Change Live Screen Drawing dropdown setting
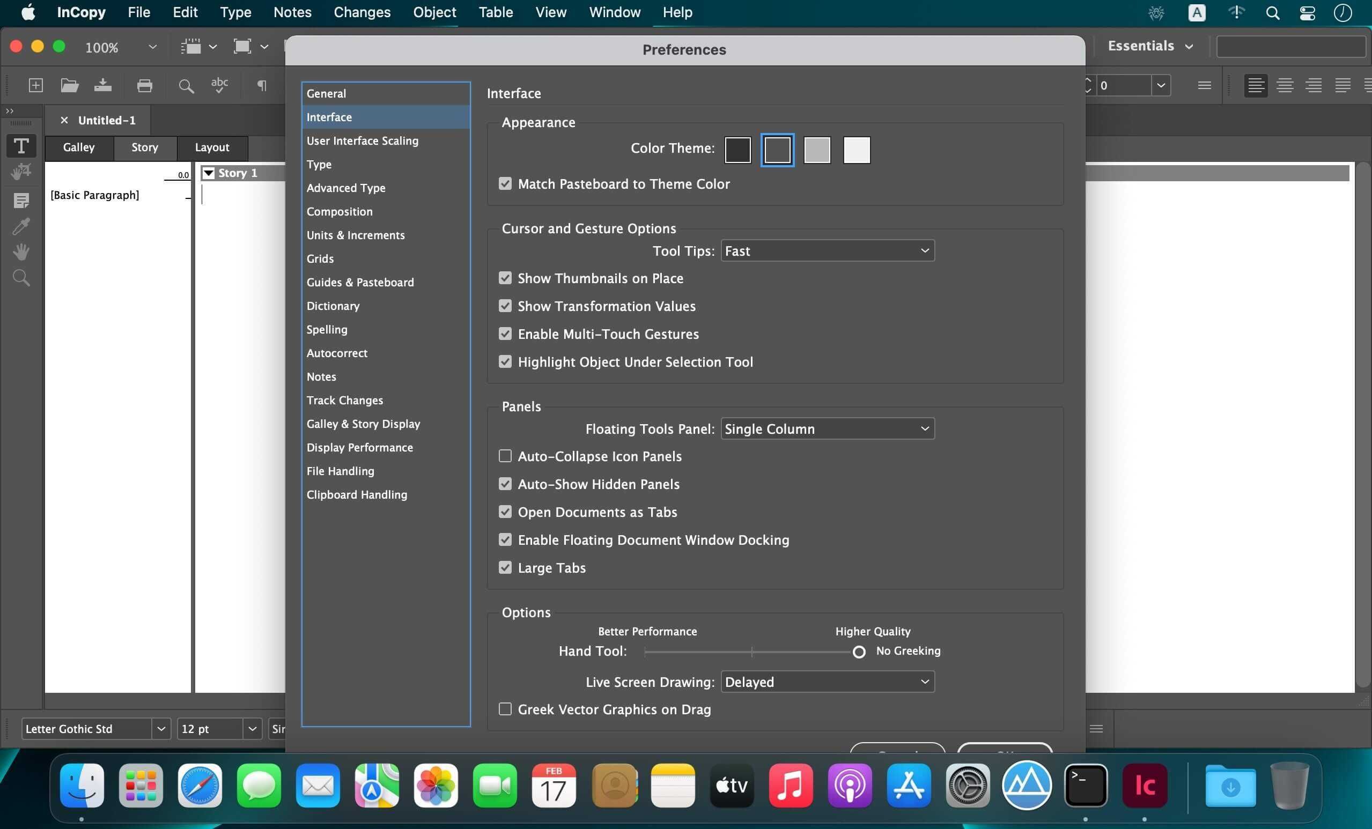1372x829 pixels. (x=825, y=682)
